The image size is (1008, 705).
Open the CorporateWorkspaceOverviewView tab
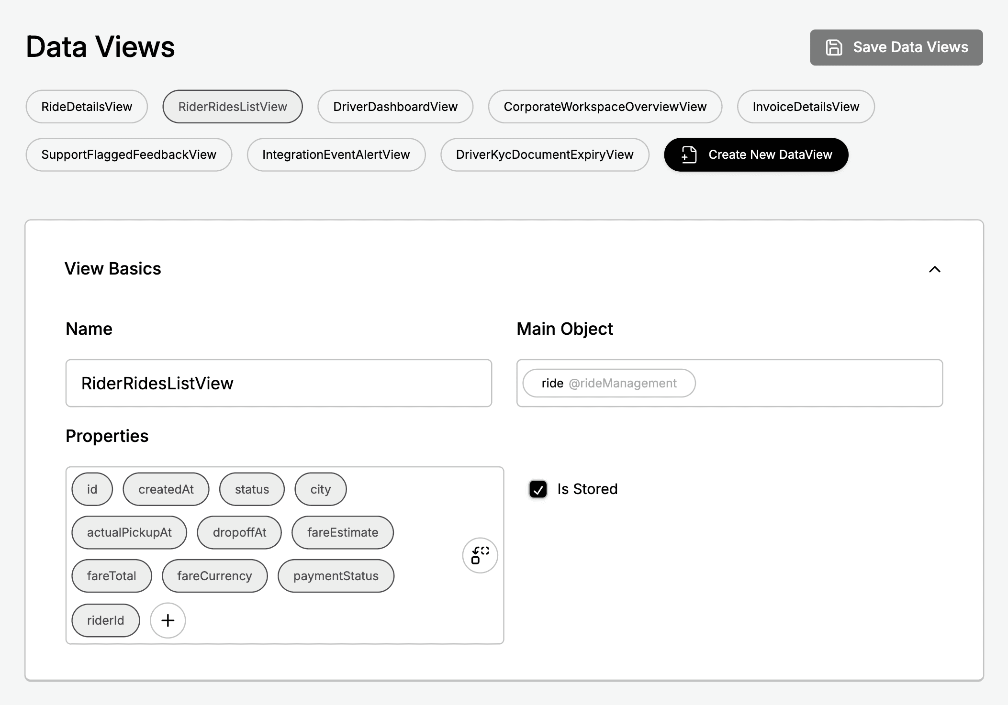pos(605,107)
